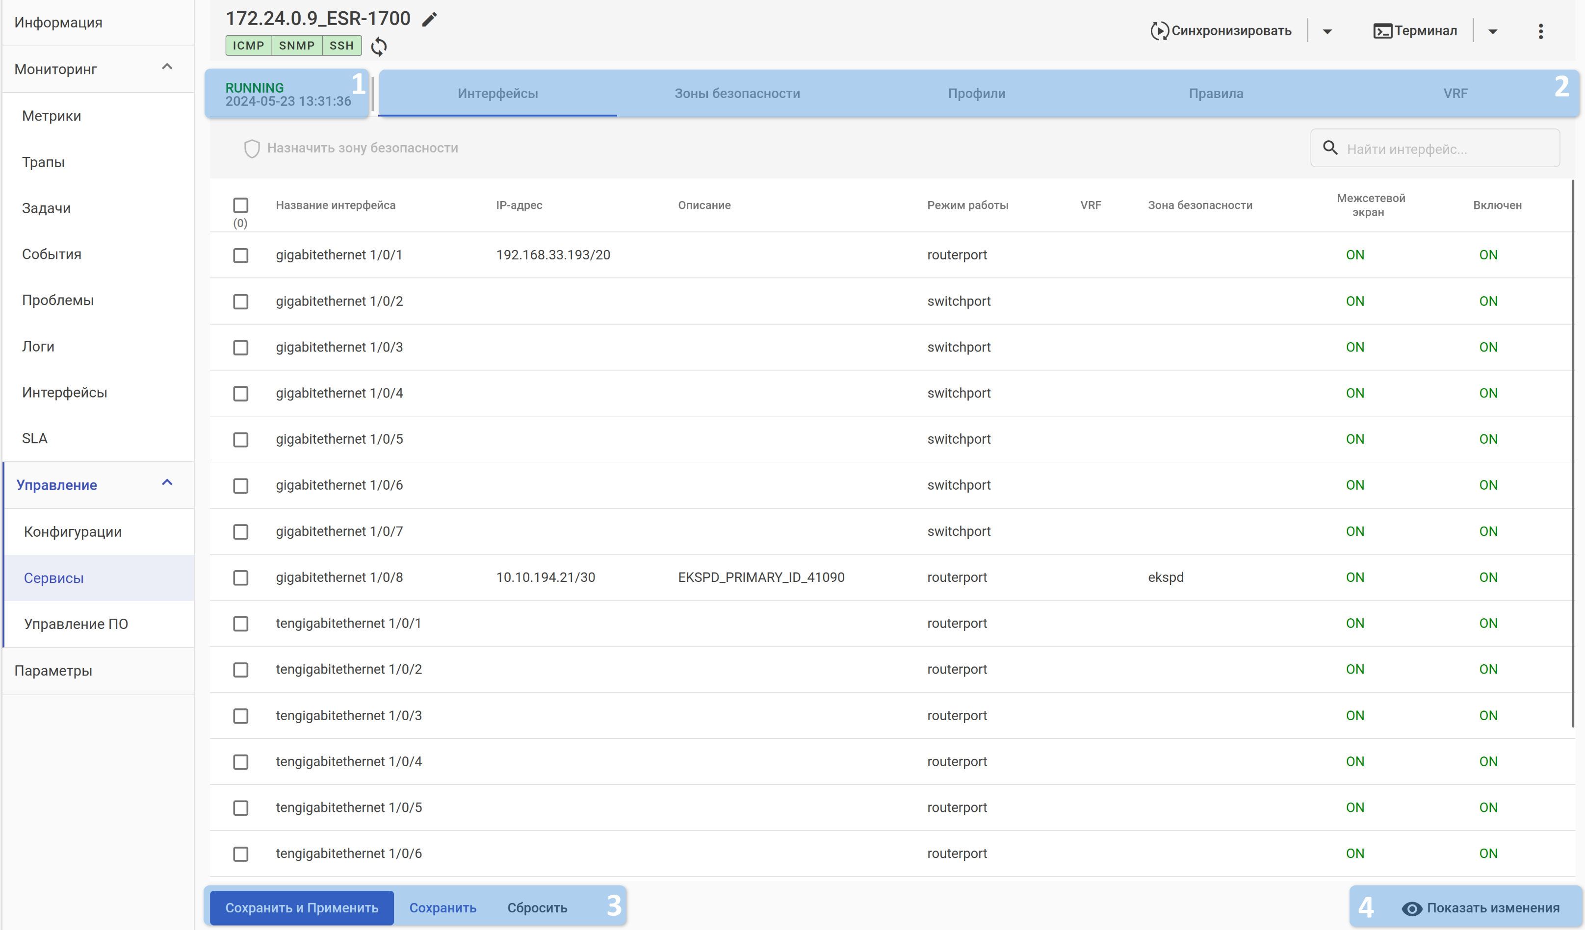Switch to the Зоны безопасности tab
This screenshot has height=930, width=1585.
[x=737, y=94]
